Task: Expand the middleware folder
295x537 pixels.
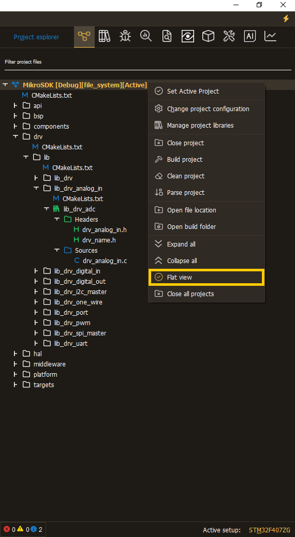Action: pyautogui.click(x=15, y=364)
